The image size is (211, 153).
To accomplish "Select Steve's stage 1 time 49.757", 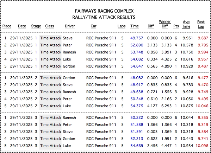I will [137, 38].
